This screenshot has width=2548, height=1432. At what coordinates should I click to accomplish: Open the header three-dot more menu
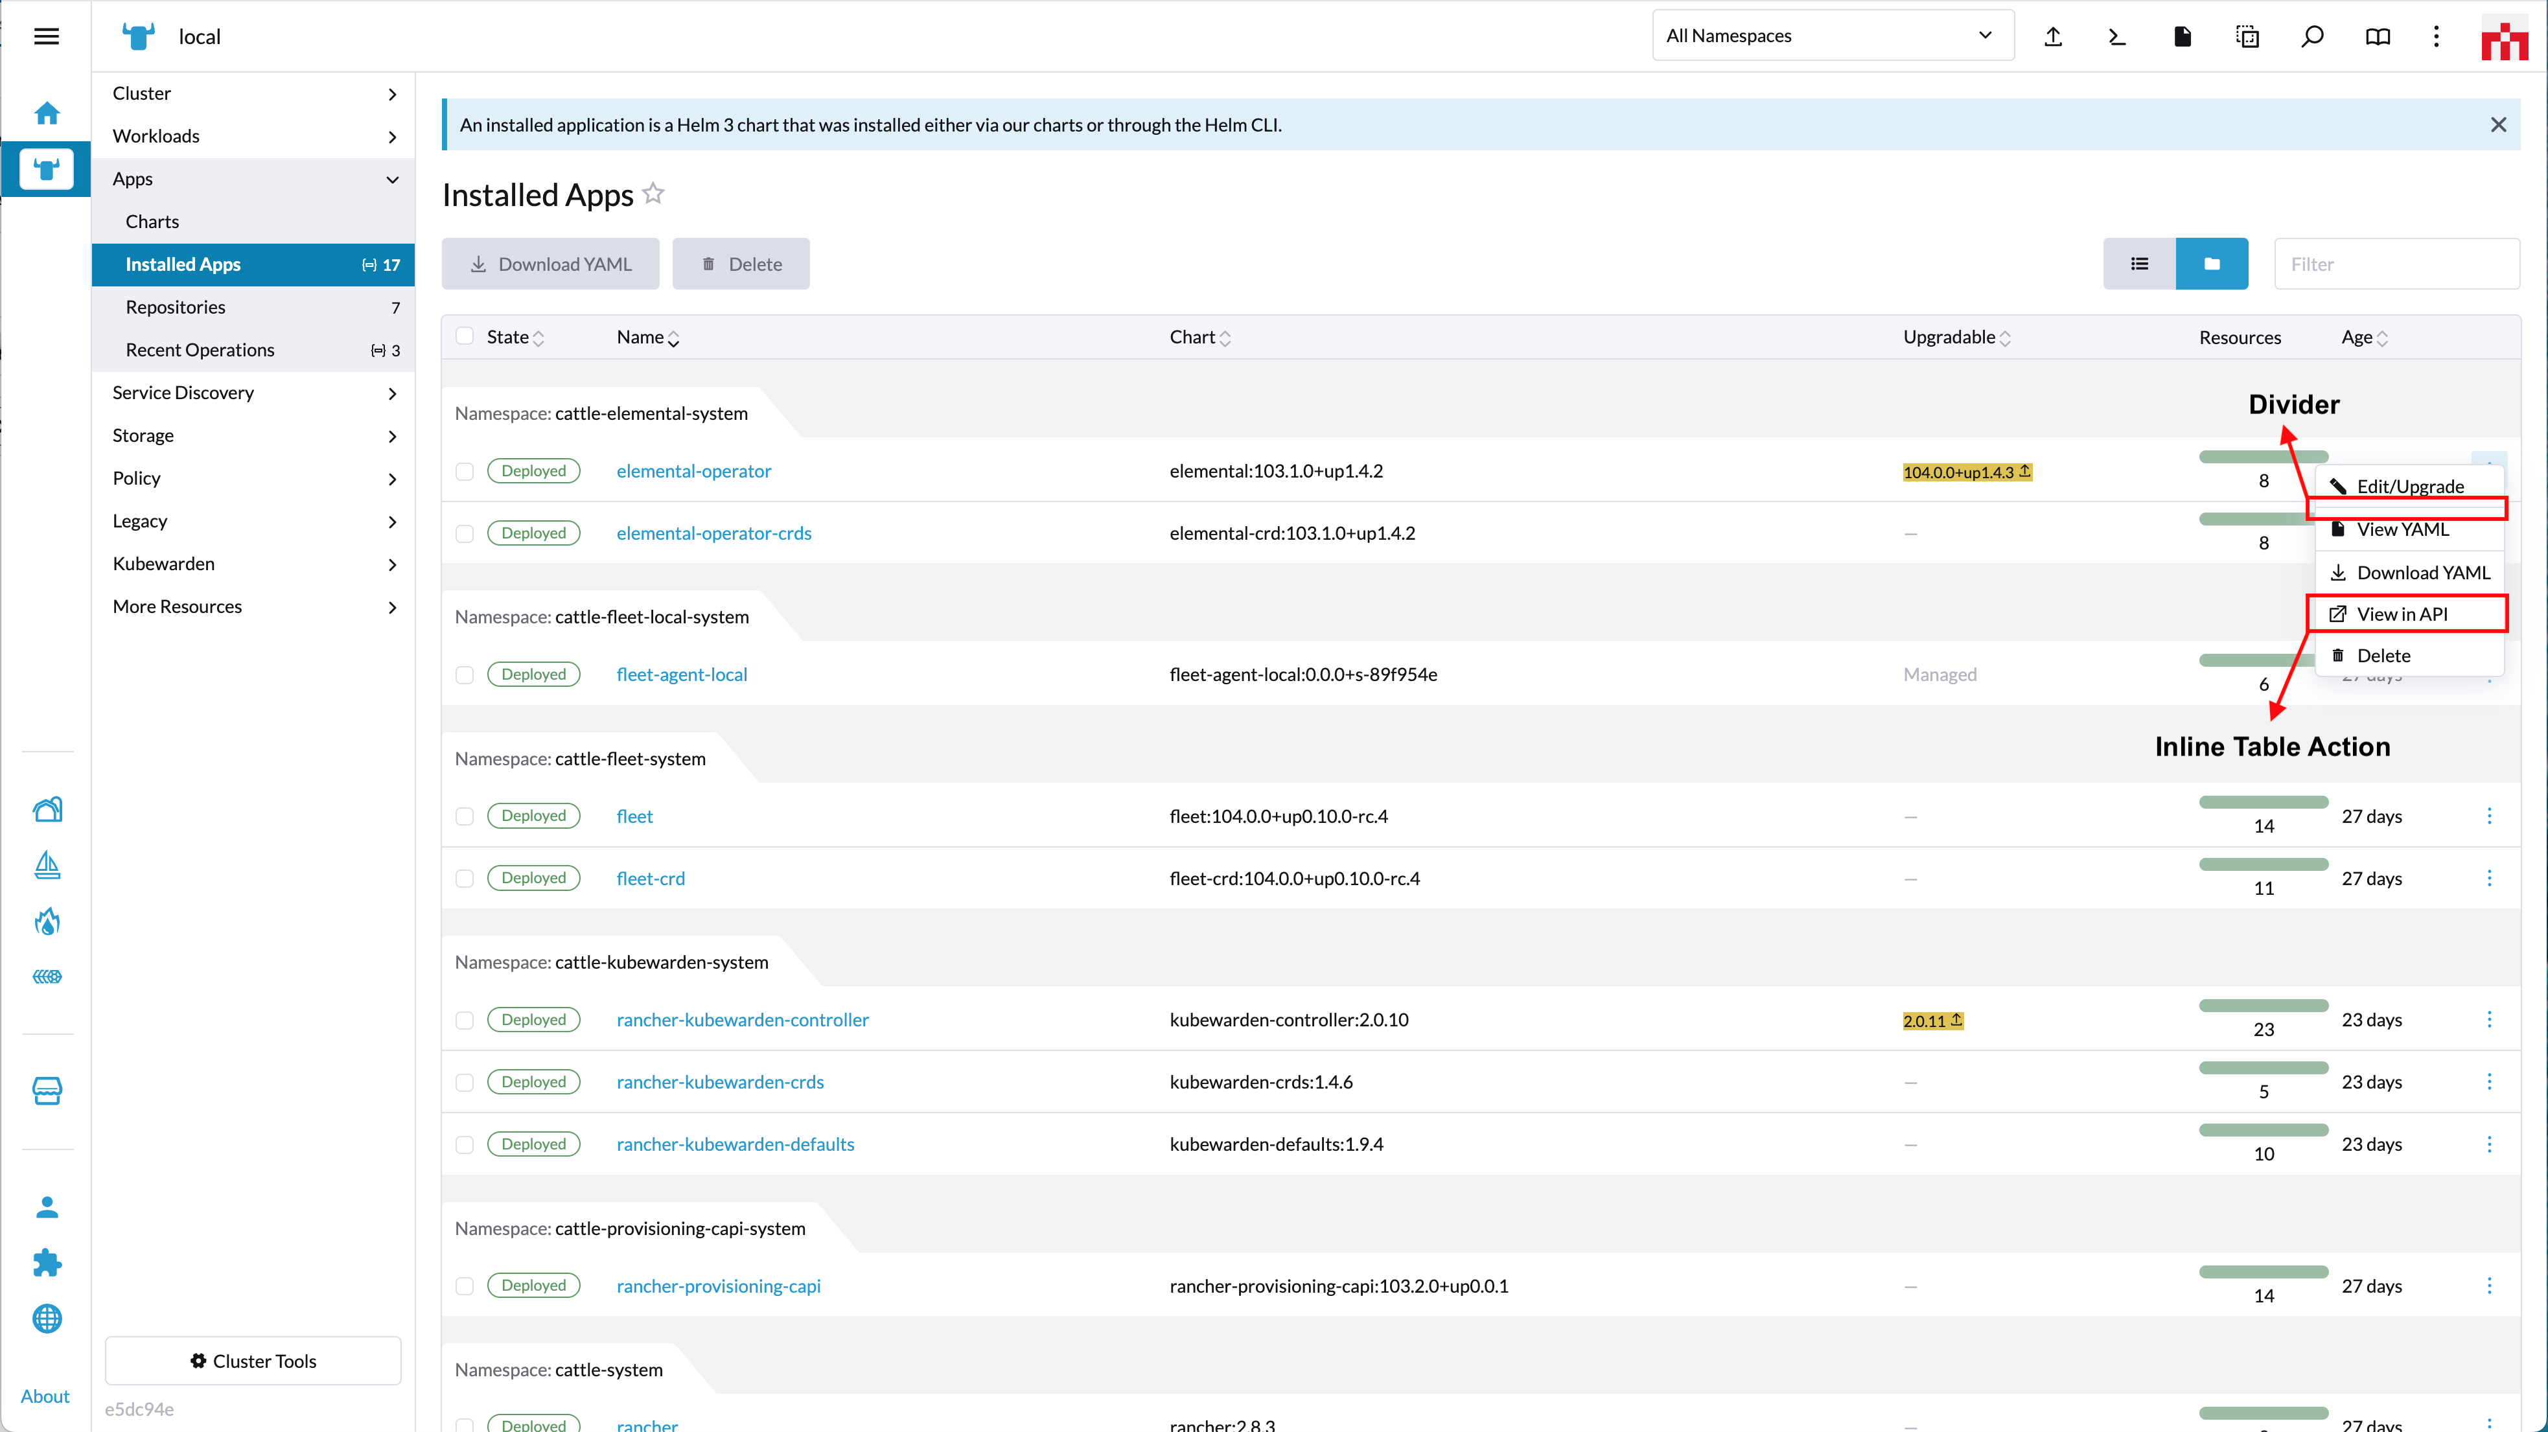point(2437,36)
